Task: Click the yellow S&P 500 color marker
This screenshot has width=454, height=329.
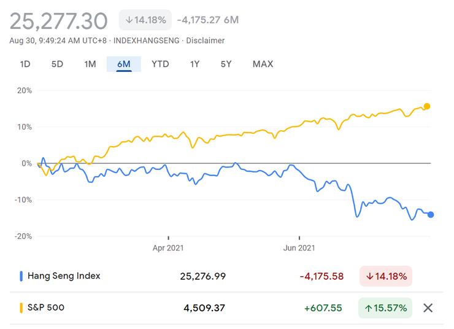Action: tap(22, 308)
